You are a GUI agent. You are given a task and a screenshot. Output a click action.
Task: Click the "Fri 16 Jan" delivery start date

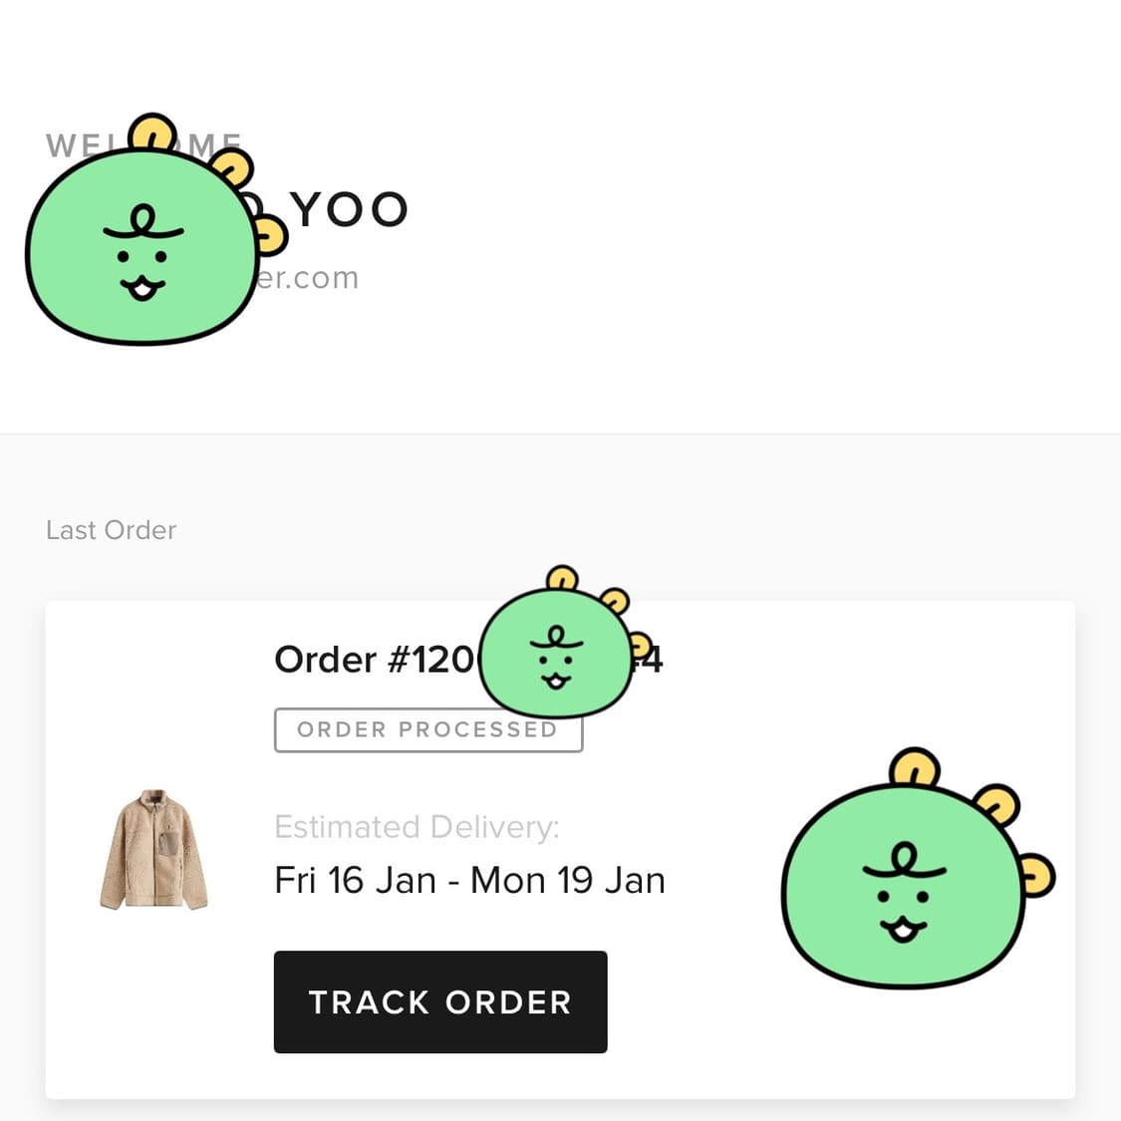point(355,881)
